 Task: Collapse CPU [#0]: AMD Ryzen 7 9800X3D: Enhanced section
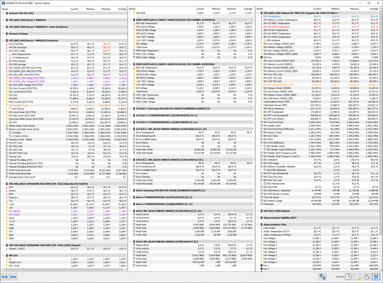pyautogui.click(x=3, y=41)
